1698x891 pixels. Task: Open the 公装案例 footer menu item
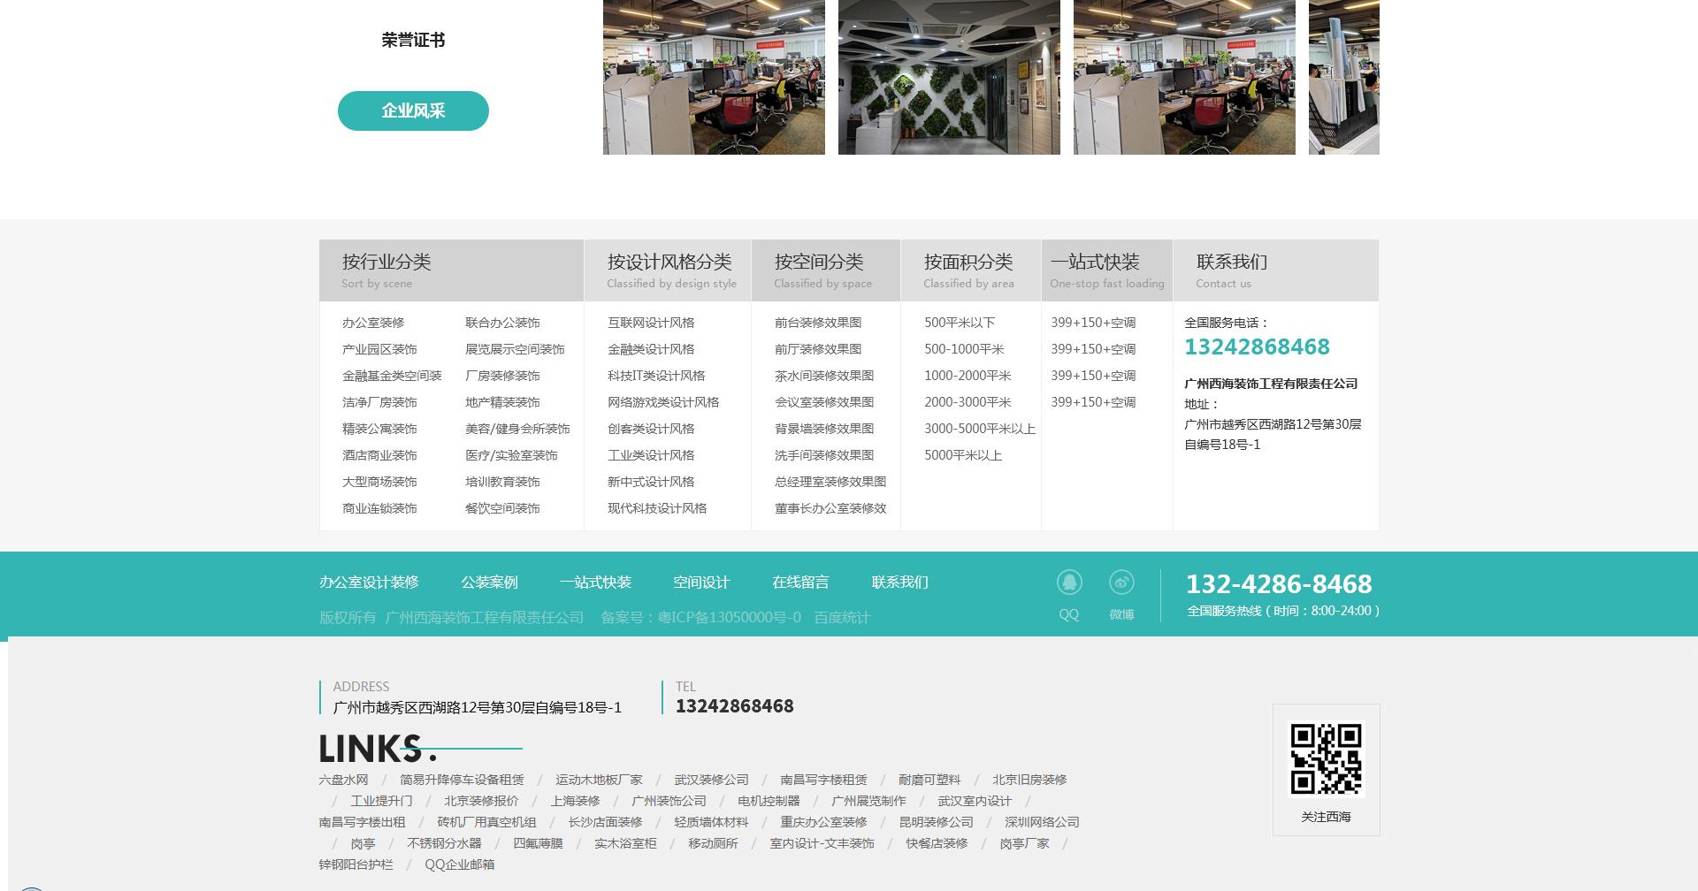coord(489,583)
